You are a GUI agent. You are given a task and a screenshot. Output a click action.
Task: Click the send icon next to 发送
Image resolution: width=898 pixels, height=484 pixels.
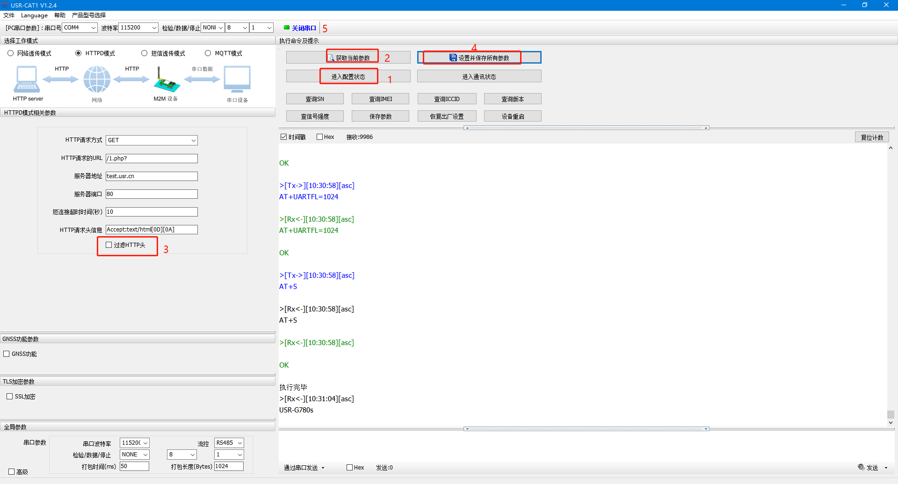point(861,467)
